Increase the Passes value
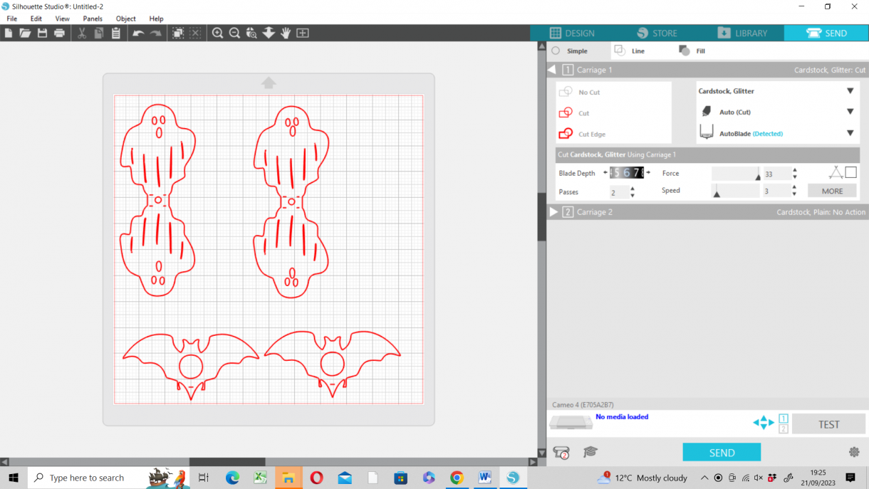Screen dimensions: 869x489 633,189
